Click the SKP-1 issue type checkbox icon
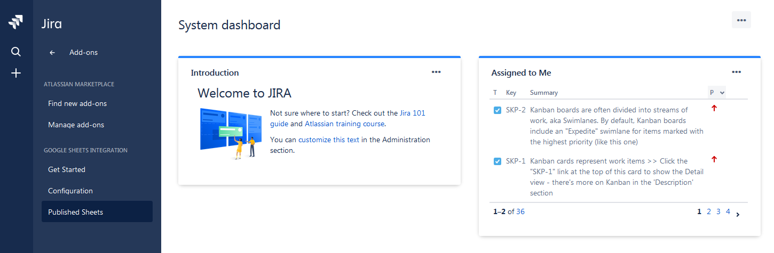Viewport: 774px width, 253px height. 497,161
